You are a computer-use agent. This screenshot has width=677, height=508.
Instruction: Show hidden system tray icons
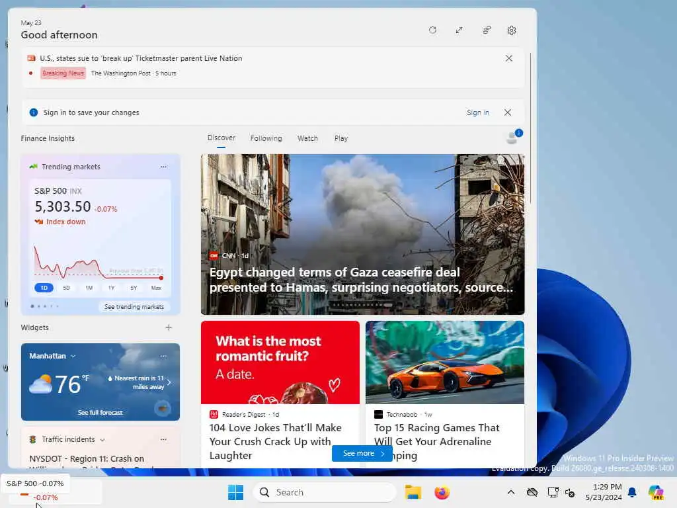[x=511, y=492]
